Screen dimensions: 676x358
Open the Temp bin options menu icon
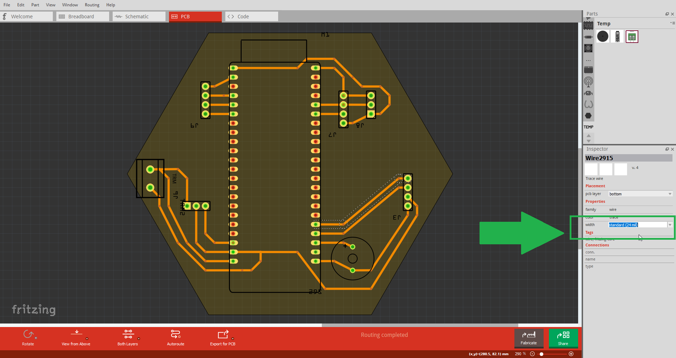click(x=672, y=23)
